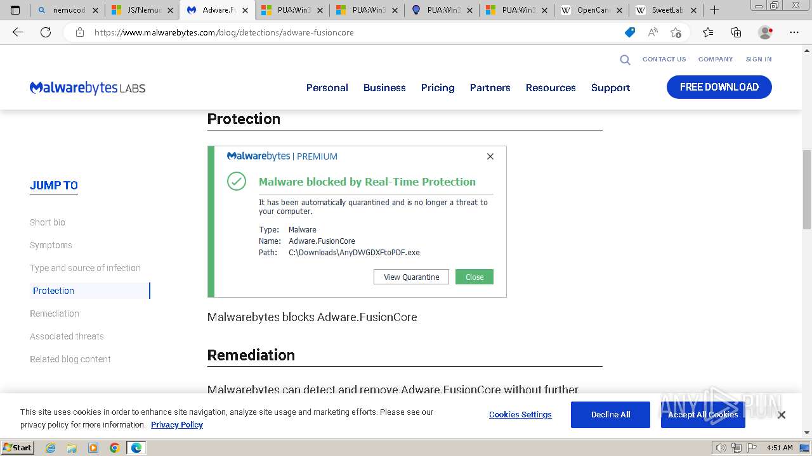
Task: Jump to Type and source of infection
Action: tap(85, 268)
